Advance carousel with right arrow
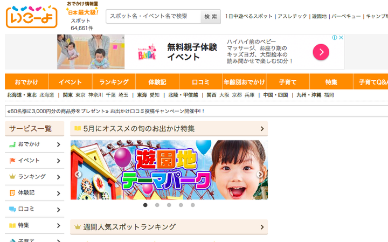388x242 pixels. click(x=260, y=175)
